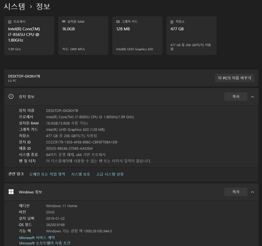
Task: Select the 그래픽 카드 128 MB card
Action: coord(137,36)
